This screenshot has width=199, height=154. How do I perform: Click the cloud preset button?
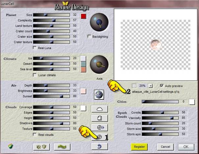pos(100,109)
